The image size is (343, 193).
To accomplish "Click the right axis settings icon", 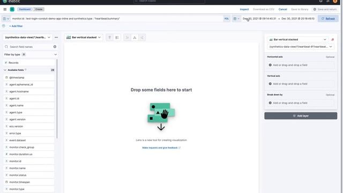I will click(x=142, y=38).
